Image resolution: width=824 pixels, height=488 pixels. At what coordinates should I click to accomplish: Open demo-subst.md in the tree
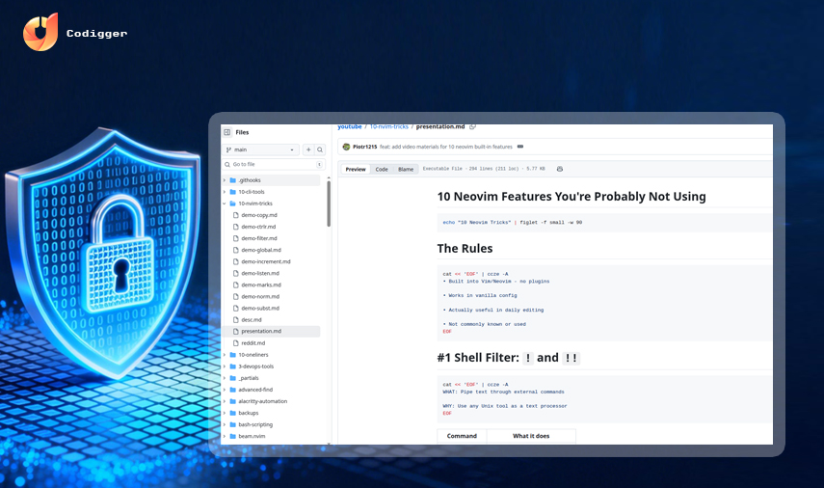click(x=260, y=309)
